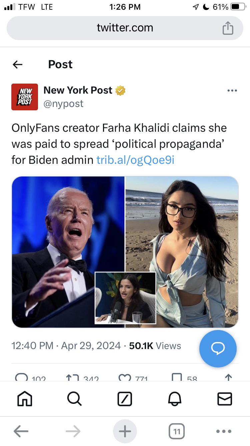
Task: Tap the browser back arrow
Action: [x=21, y=431]
